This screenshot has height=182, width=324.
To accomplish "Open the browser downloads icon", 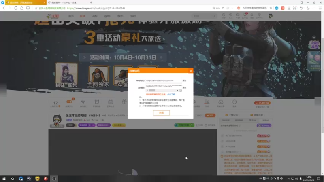I will [289, 8].
